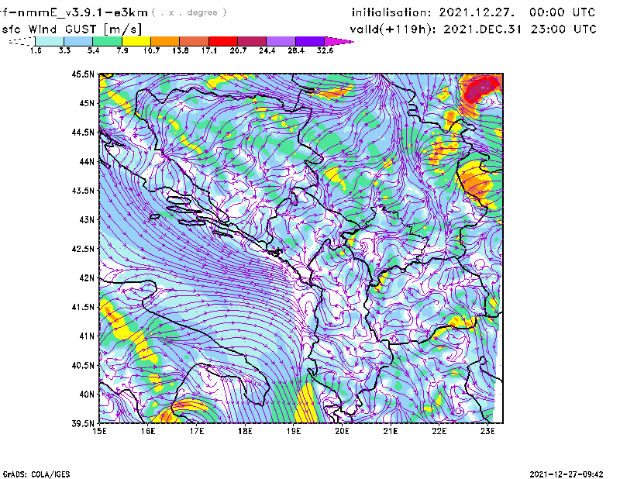Click the magenta arrow legend end cap
The width and height of the screenshot is (620, 479).
click(x=339, y=41)
